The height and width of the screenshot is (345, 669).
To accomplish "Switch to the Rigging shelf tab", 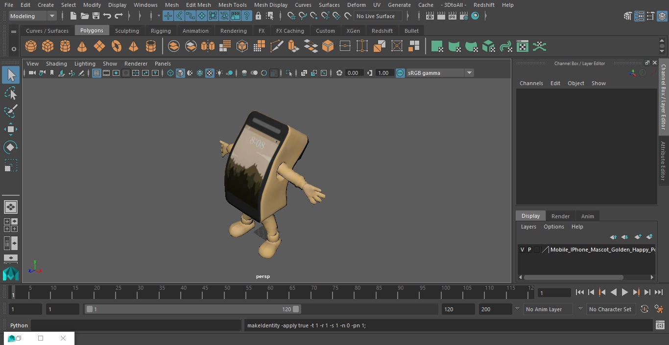I will (161, 31).
